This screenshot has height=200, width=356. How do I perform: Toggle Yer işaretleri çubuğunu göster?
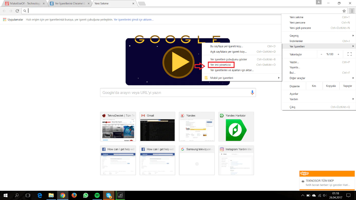229,59
